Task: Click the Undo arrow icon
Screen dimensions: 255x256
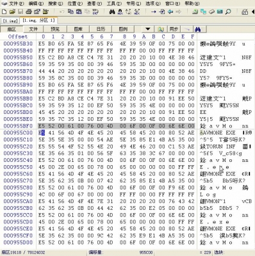Action: point(62,12)
